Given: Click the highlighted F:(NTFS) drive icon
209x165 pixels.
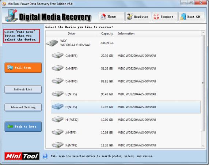Looking at the screenshot, I should (58, 106).
